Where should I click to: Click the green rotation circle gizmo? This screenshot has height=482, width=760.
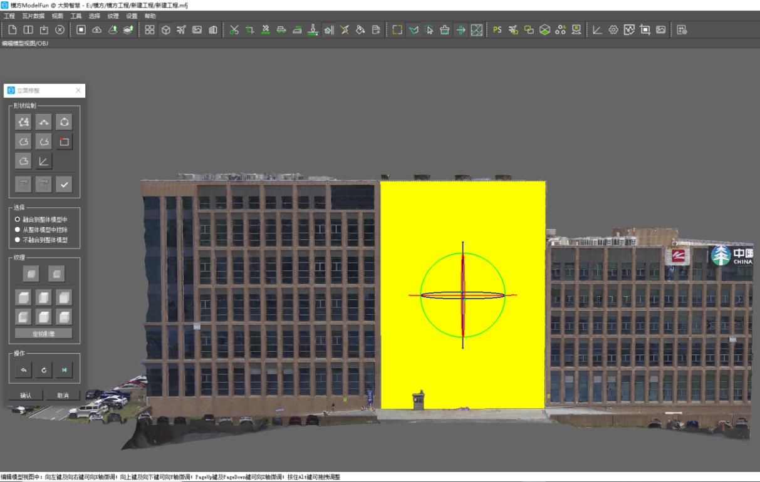[462, 295]
